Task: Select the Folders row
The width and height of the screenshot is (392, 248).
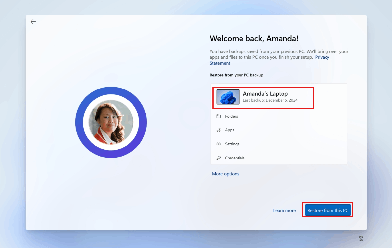Action: [x=279, y=116]
